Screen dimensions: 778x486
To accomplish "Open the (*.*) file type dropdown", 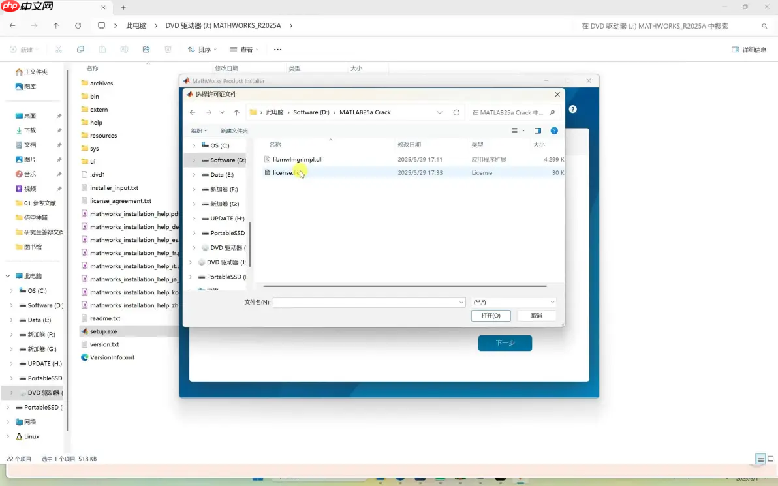I will (514, 301).
